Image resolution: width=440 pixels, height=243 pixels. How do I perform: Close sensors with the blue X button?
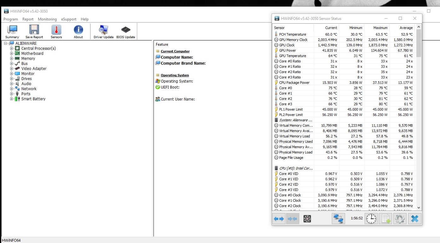point(414,219)
